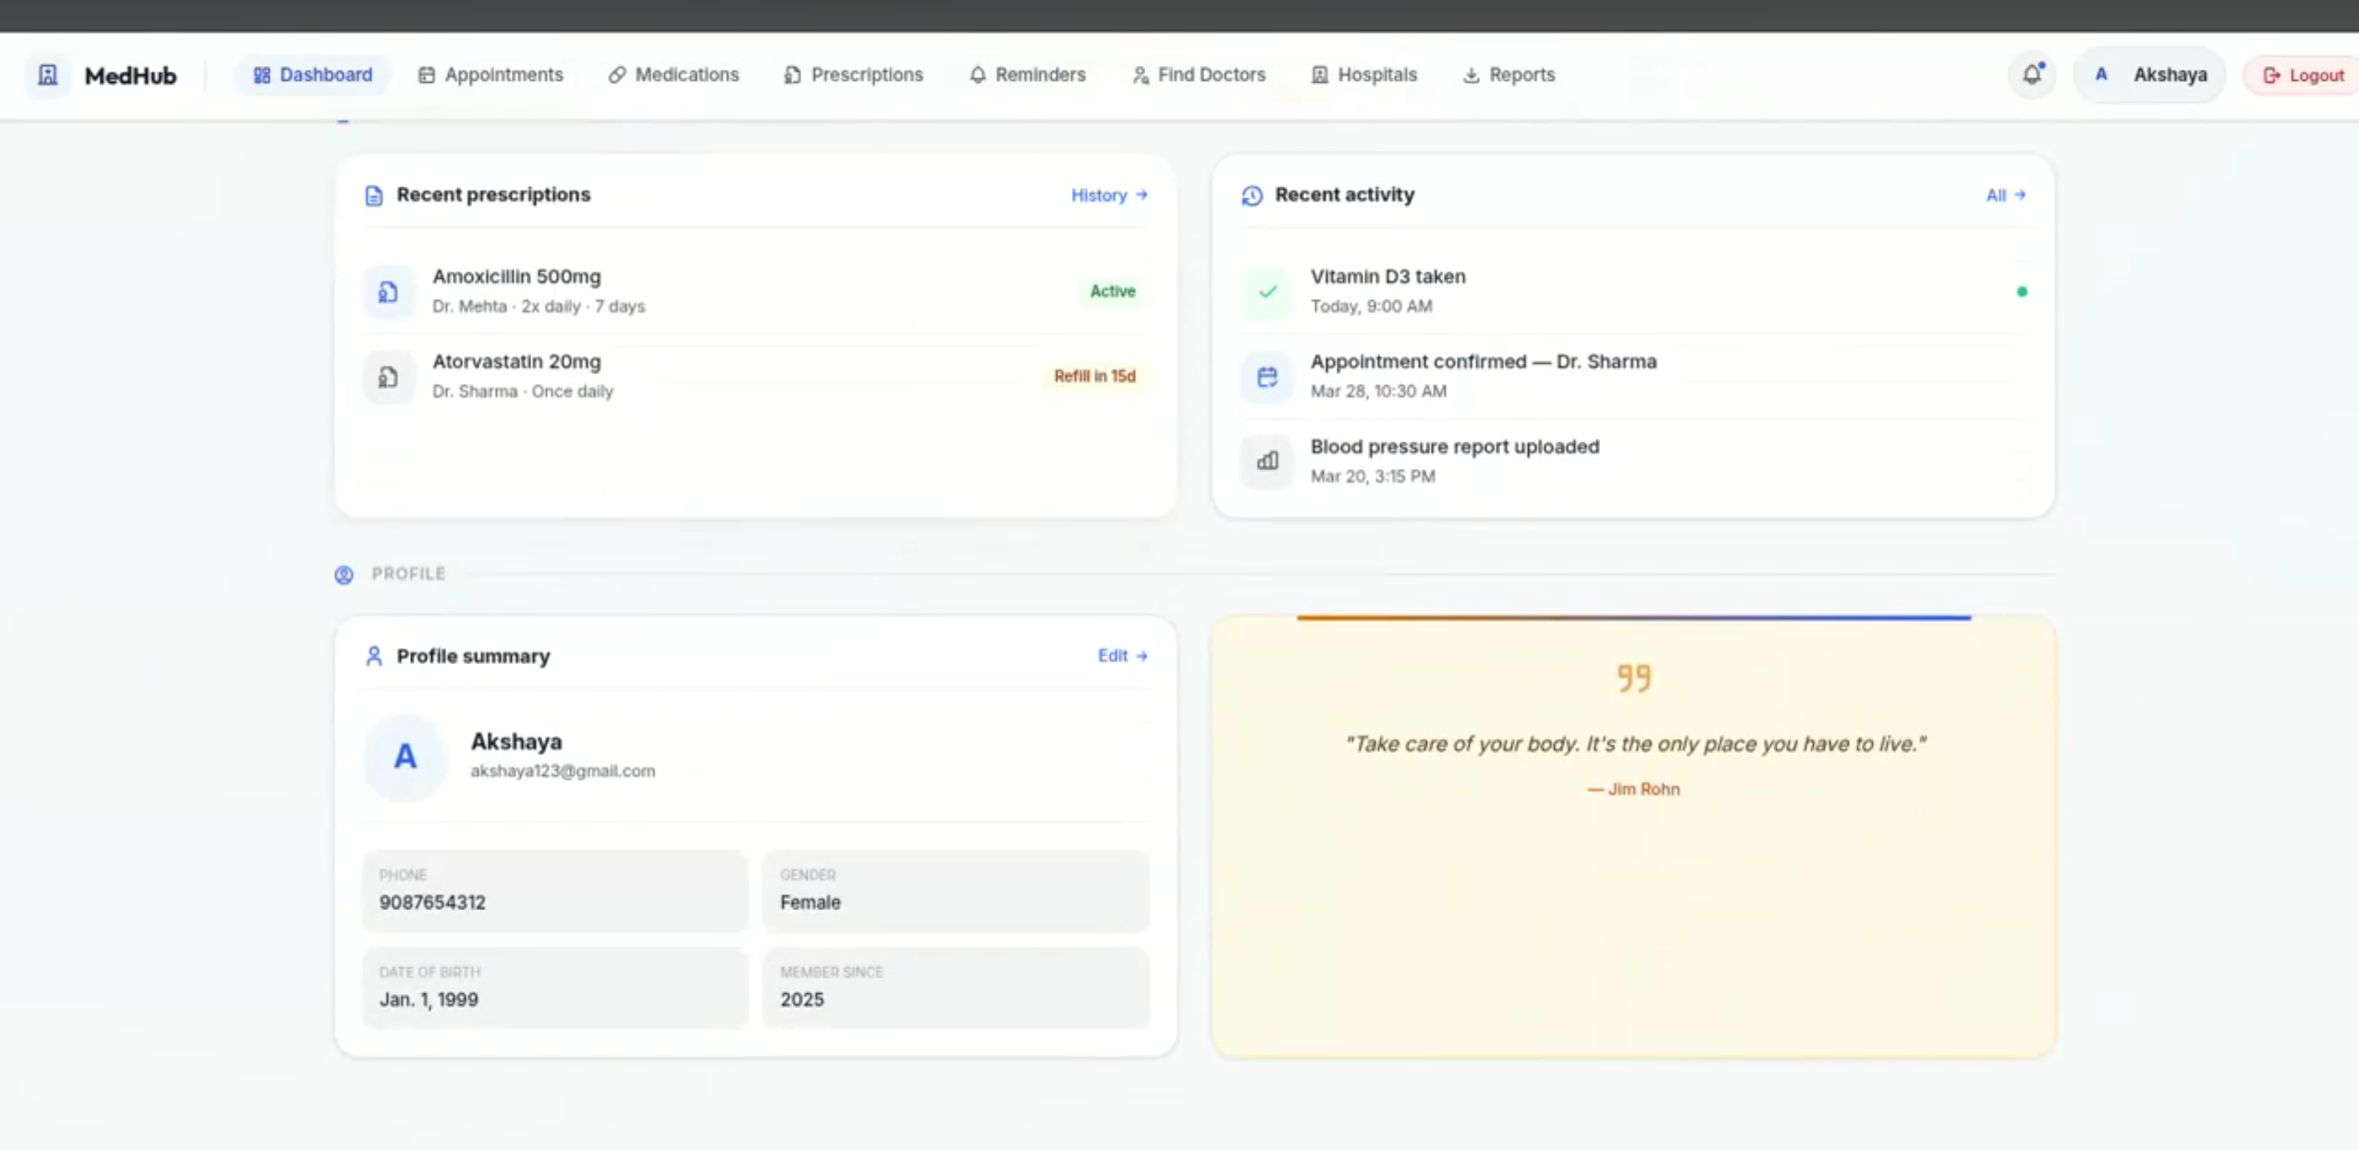
Task: Click the Profile summary person icon
Action: (x=374, y=655)
